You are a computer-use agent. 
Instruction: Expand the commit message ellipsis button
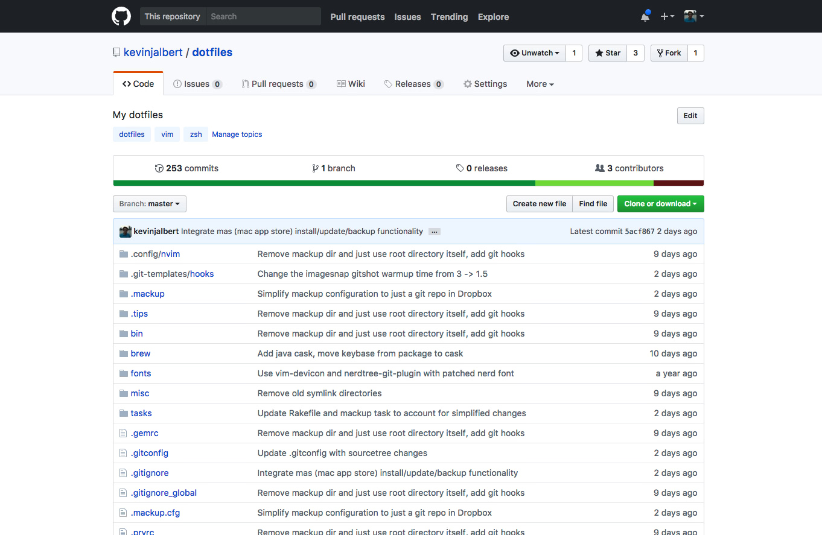coord(434,232)
